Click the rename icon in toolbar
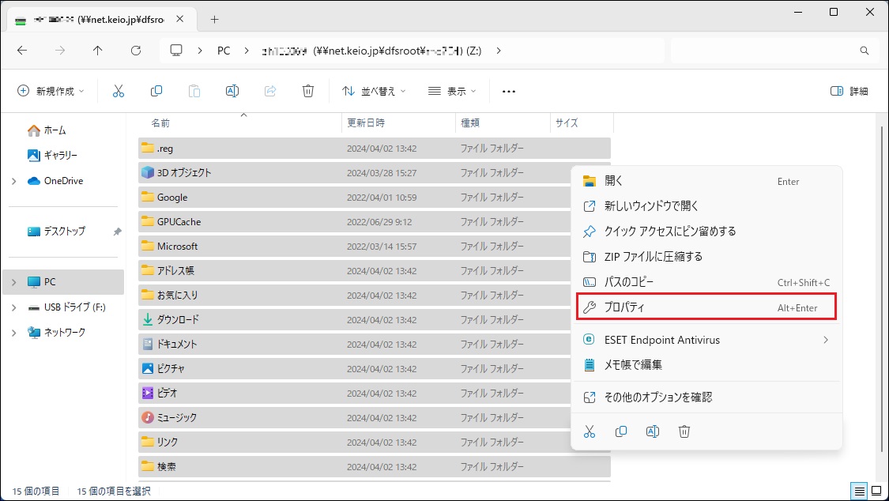 coord(232,91)
